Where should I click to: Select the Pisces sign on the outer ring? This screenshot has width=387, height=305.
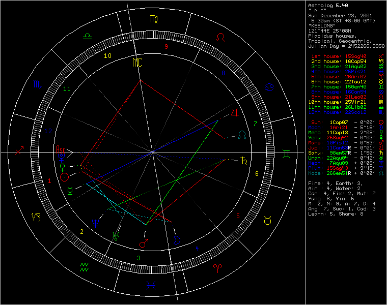tap(151, 285)
